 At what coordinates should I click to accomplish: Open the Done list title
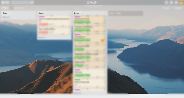76,13
